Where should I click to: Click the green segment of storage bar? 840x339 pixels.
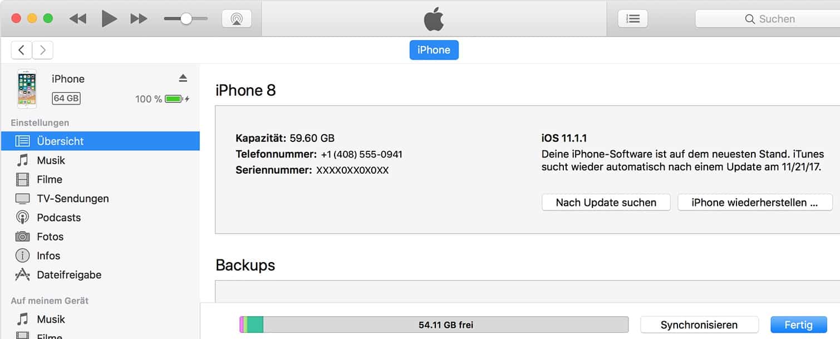(x=255, y=325)
